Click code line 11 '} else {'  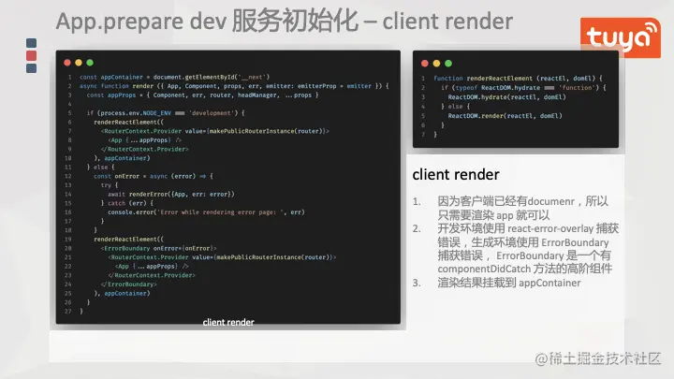point(100,168)
